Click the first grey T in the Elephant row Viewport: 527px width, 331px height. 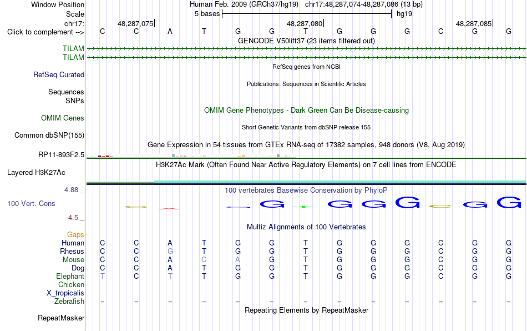[103, 276]
